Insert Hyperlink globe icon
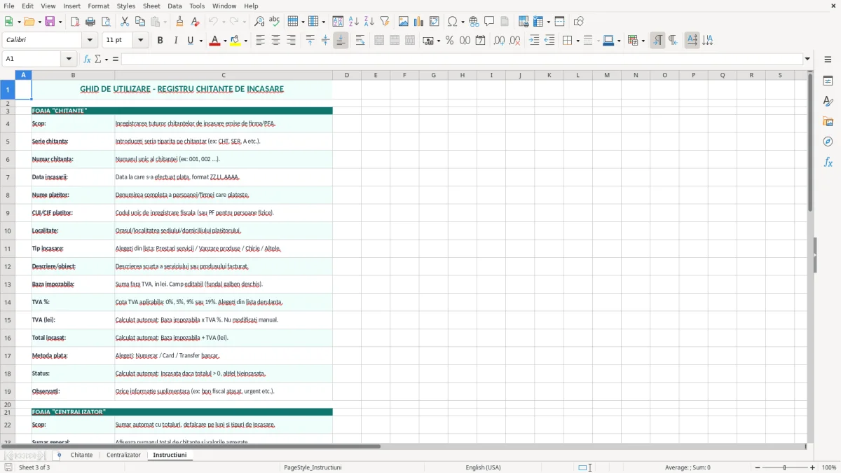This screenshot has width=841, height=473. tap(474, 22)
